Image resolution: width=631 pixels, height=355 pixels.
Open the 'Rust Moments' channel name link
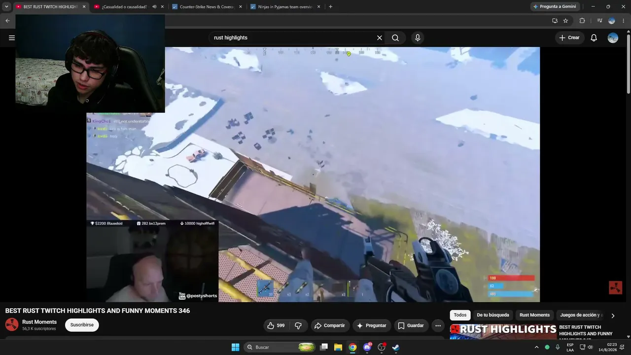[39, 322]
